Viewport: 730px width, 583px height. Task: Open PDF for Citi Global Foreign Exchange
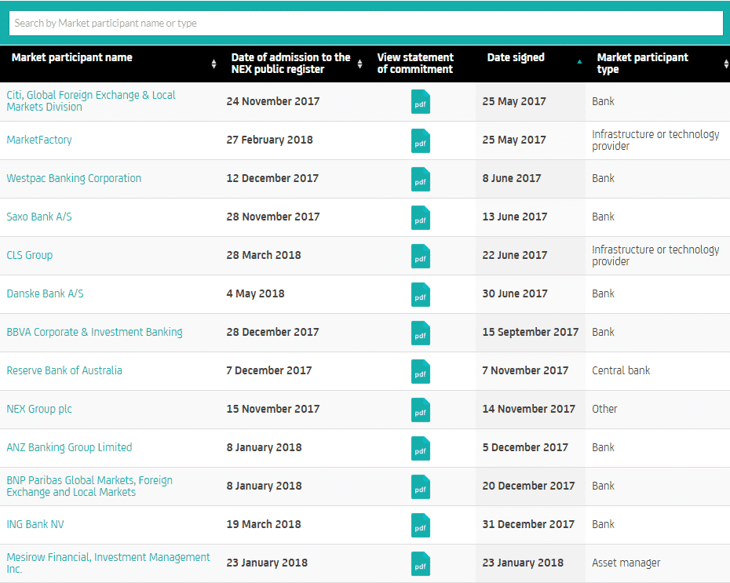(421, 102)
